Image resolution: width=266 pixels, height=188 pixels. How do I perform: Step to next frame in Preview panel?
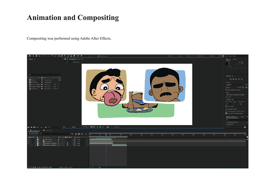(239, 79)
